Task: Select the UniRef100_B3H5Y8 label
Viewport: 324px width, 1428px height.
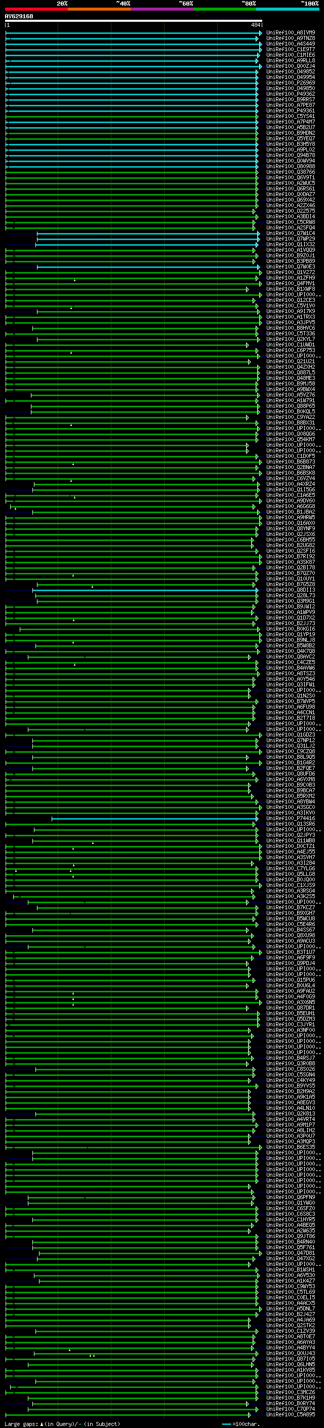Action: pos(291,144)
